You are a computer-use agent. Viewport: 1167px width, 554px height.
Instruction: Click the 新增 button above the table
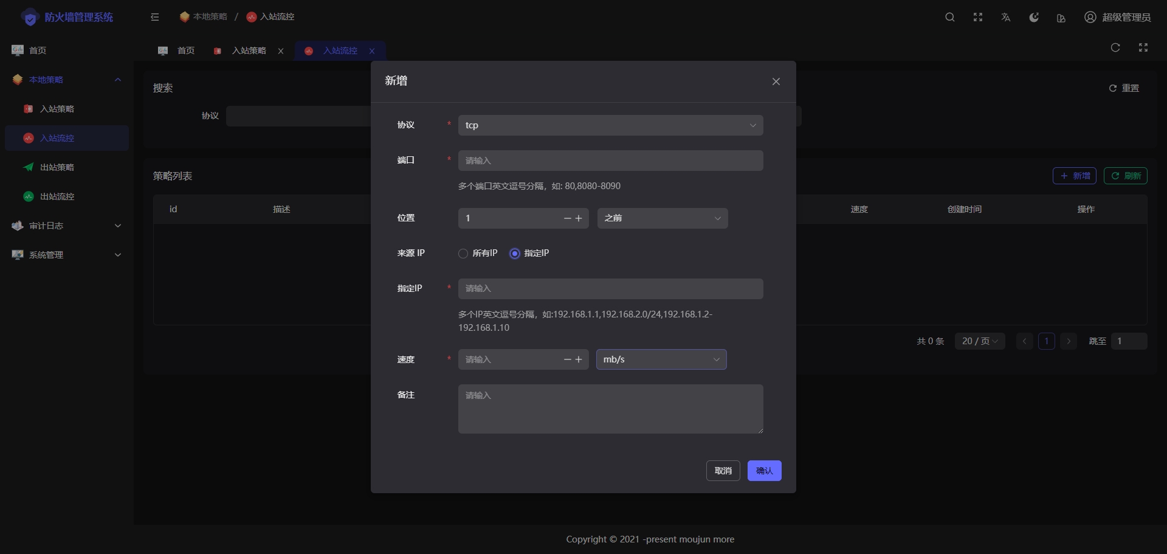[x=1075, y=176]
